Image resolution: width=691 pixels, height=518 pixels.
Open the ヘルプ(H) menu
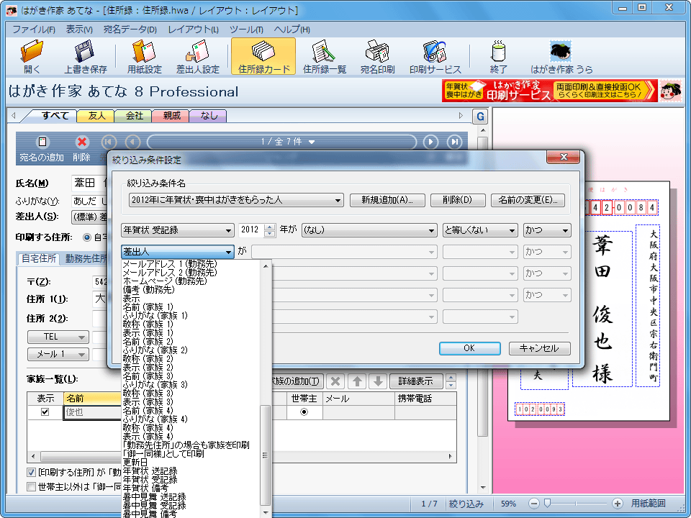tap(292, 29)
